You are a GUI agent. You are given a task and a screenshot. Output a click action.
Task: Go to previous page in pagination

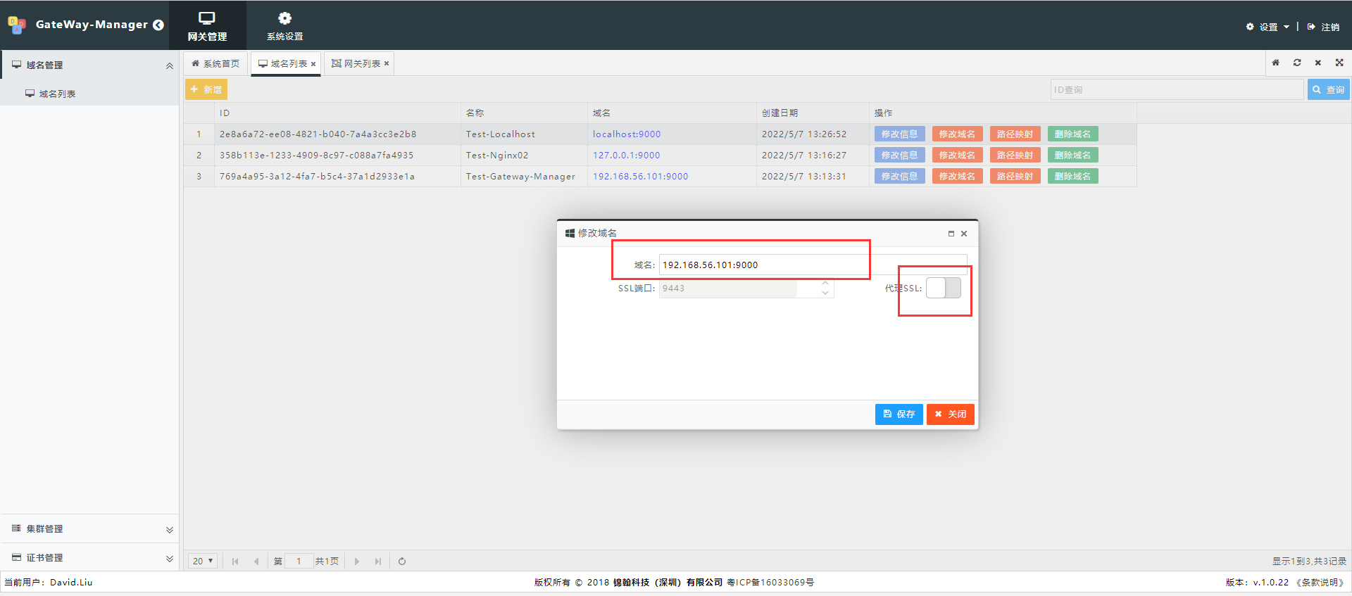(x=256, y=562)
